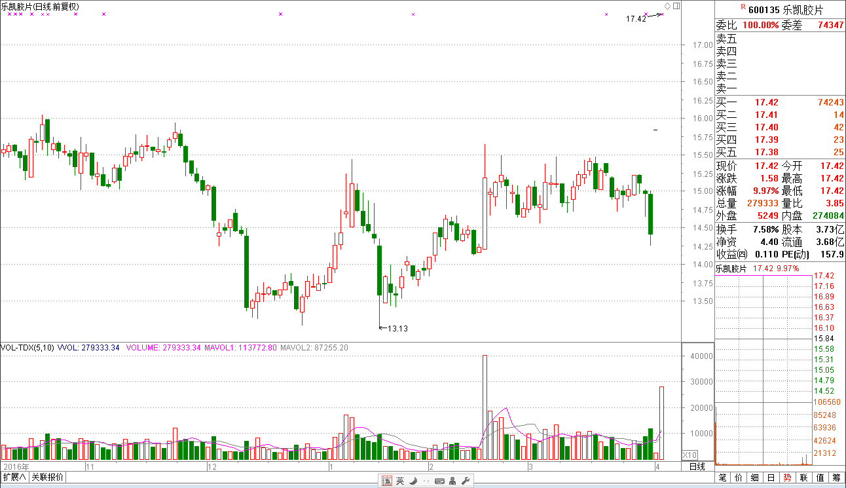
Task: Select the 买三 bid price 17.40
Action: (767, 127)
